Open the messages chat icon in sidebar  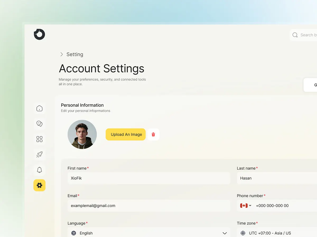[39, 124]
